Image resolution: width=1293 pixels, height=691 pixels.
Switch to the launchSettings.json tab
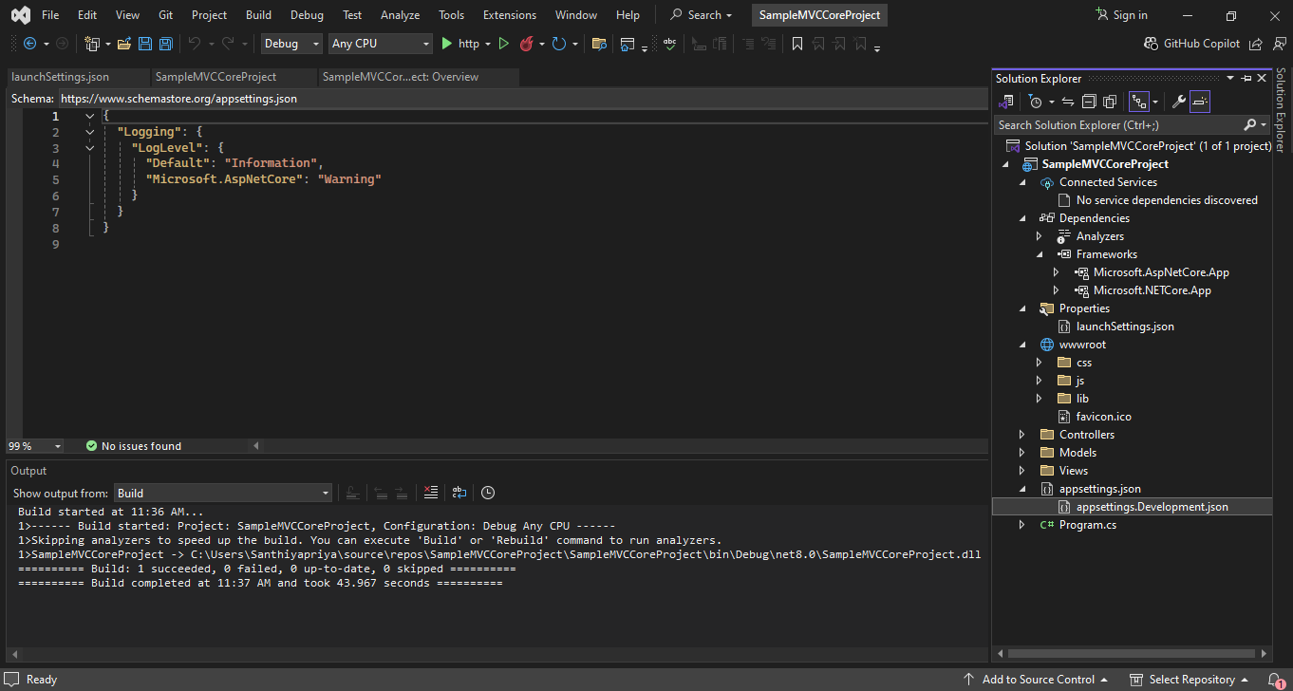tap(61, 77)
